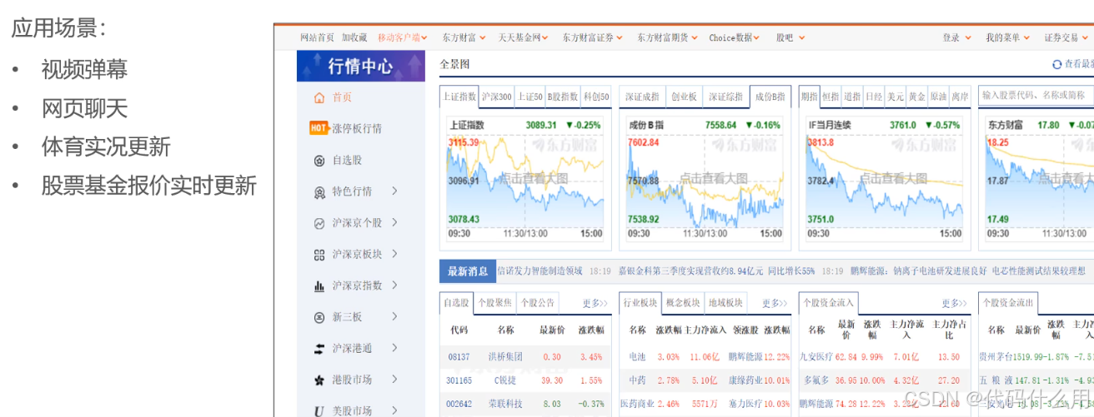Switch to the 创业板 tab

coord(683,97)
